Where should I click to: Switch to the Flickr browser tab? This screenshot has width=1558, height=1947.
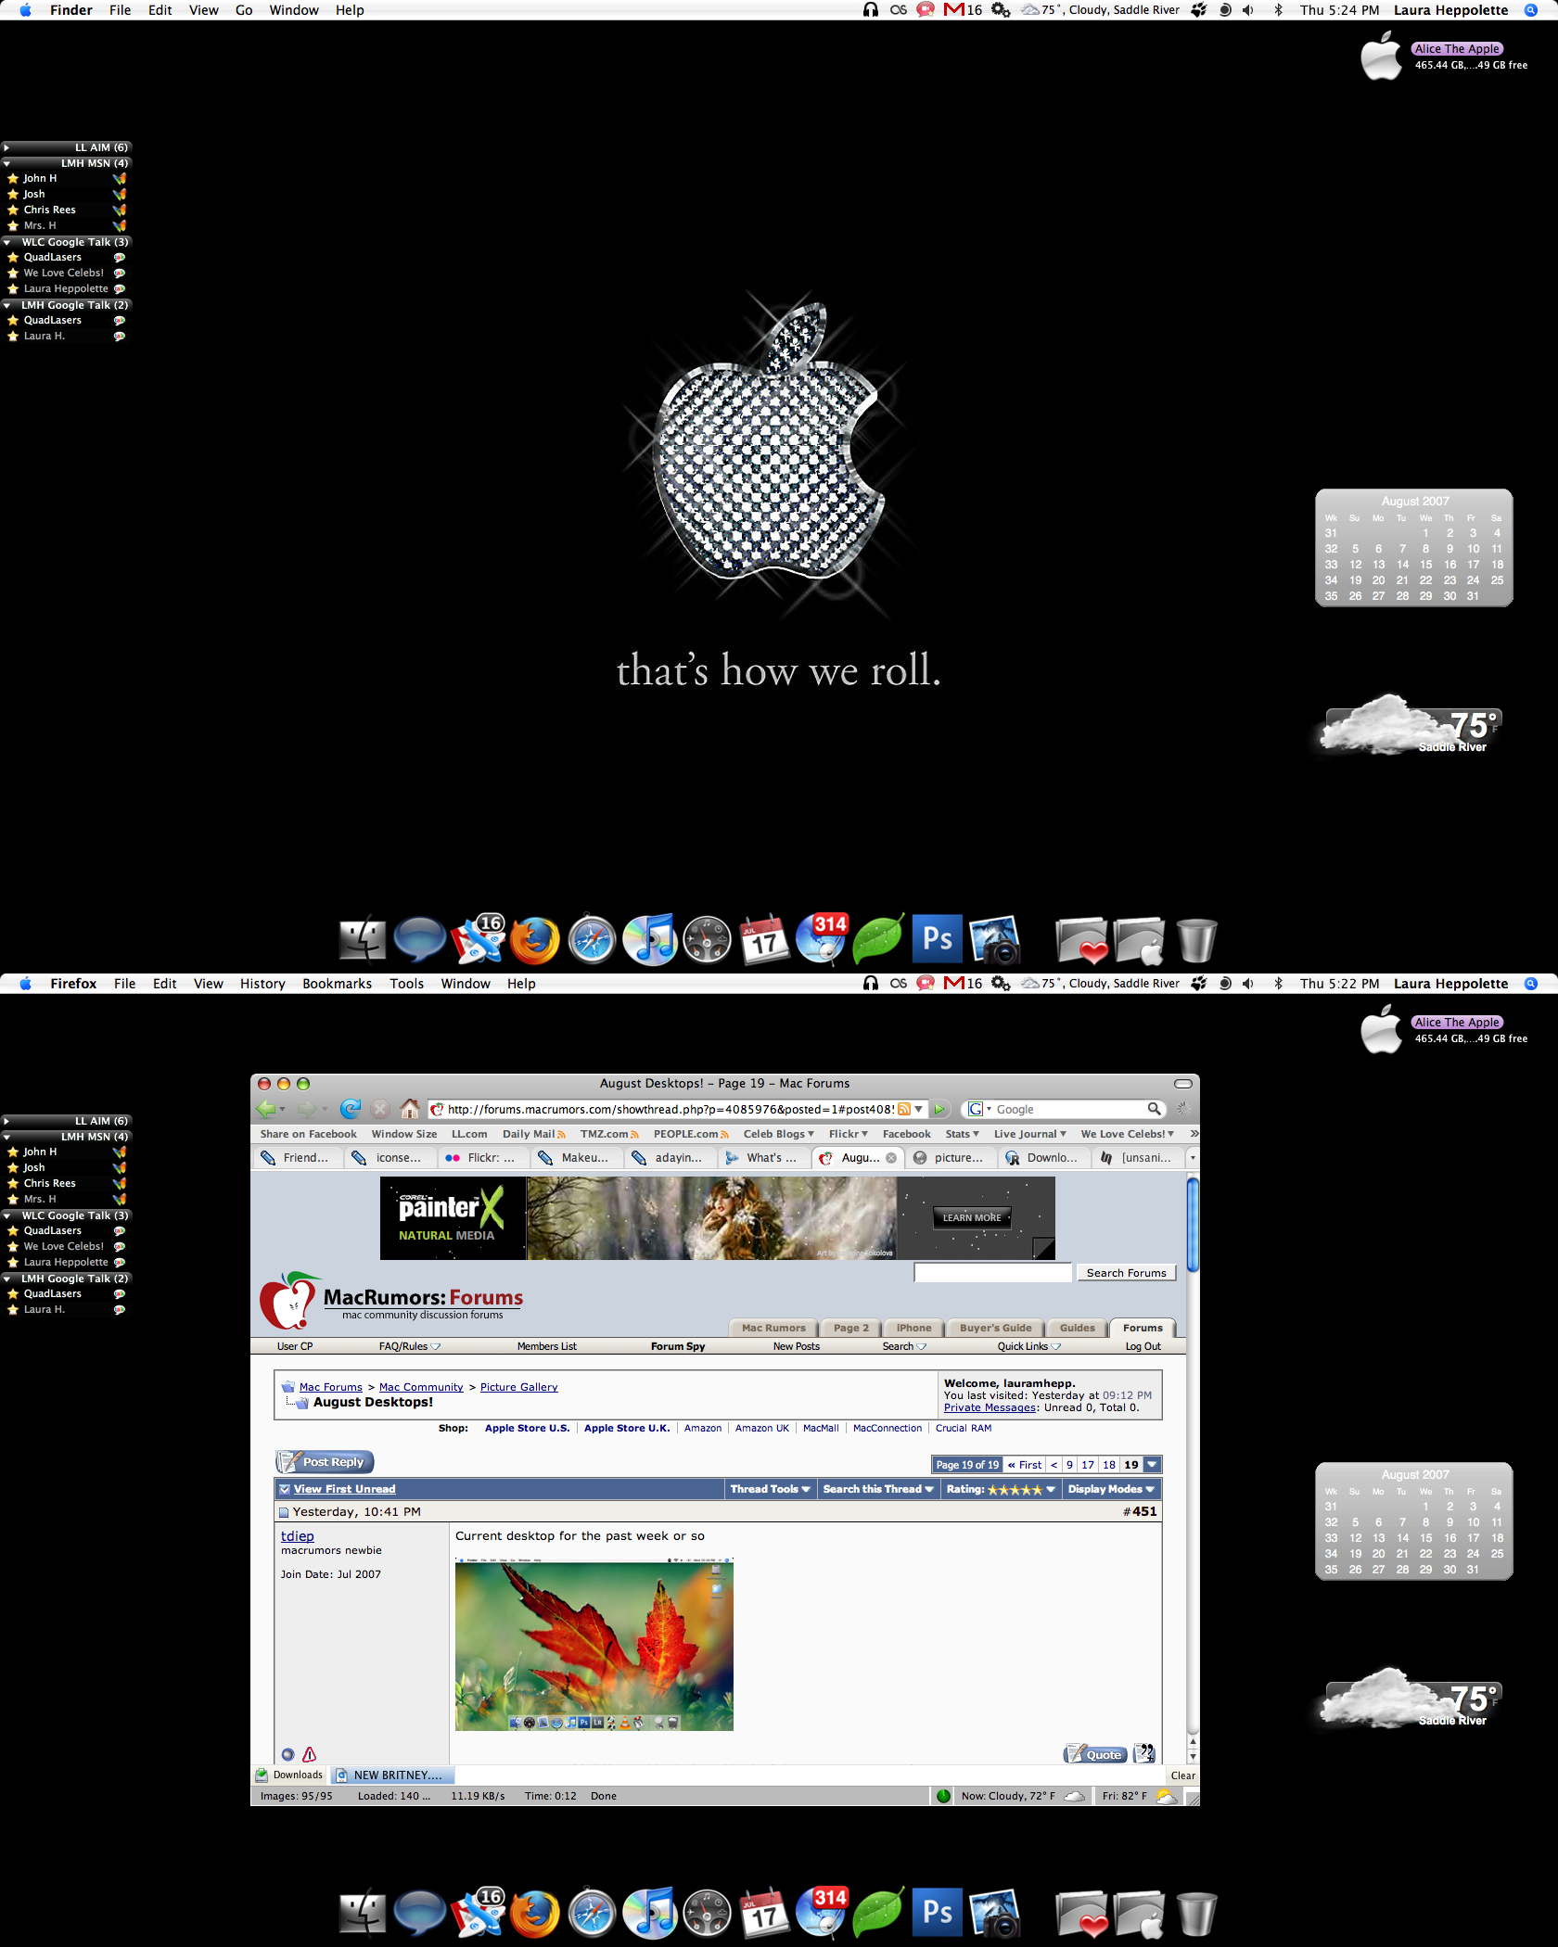[483, 1158]
